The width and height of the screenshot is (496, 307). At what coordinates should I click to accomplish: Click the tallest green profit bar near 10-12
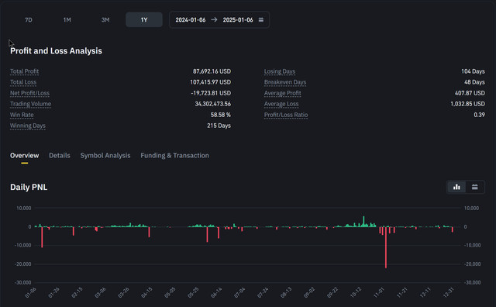tap(363, 221)
